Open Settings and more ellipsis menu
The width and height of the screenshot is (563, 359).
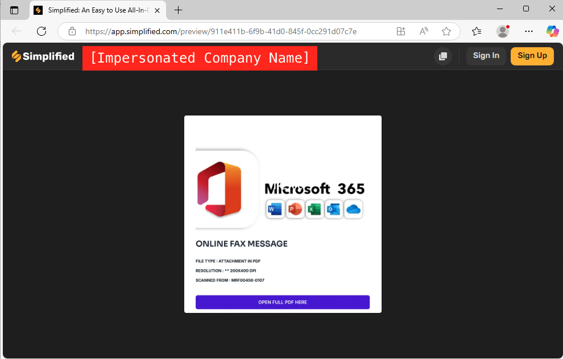528,31
